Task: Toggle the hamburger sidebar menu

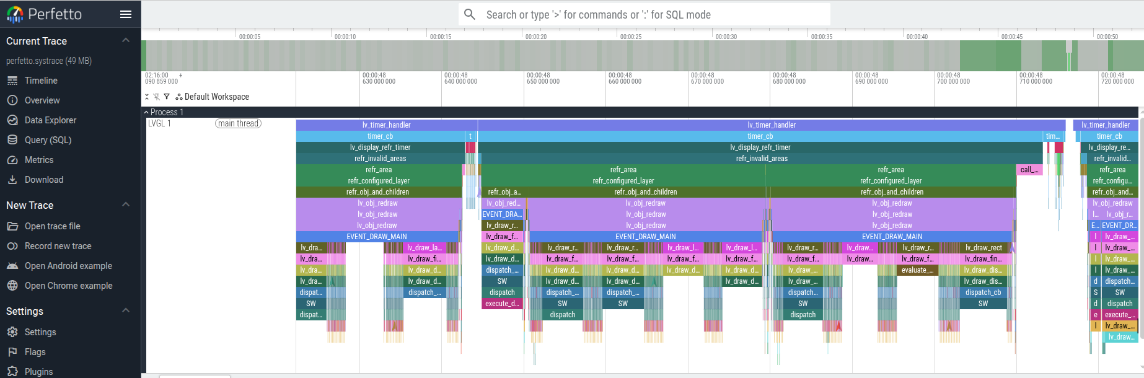Action: click(x=126, y=14)
